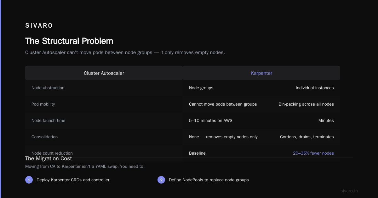Image resolution: width=378 pixels, height=198 pixels.
Task: Click the 'Moving from CA to Karpenter' sentence
Action: 85,167
